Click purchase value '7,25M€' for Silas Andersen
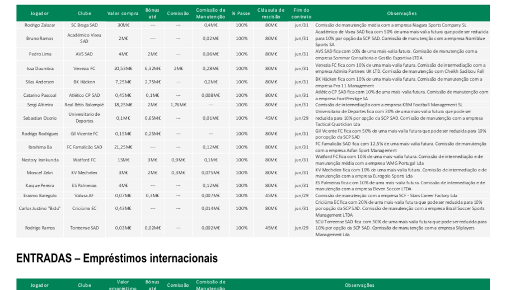The width and height of the screenshot is (515, 290). [123, 82]
